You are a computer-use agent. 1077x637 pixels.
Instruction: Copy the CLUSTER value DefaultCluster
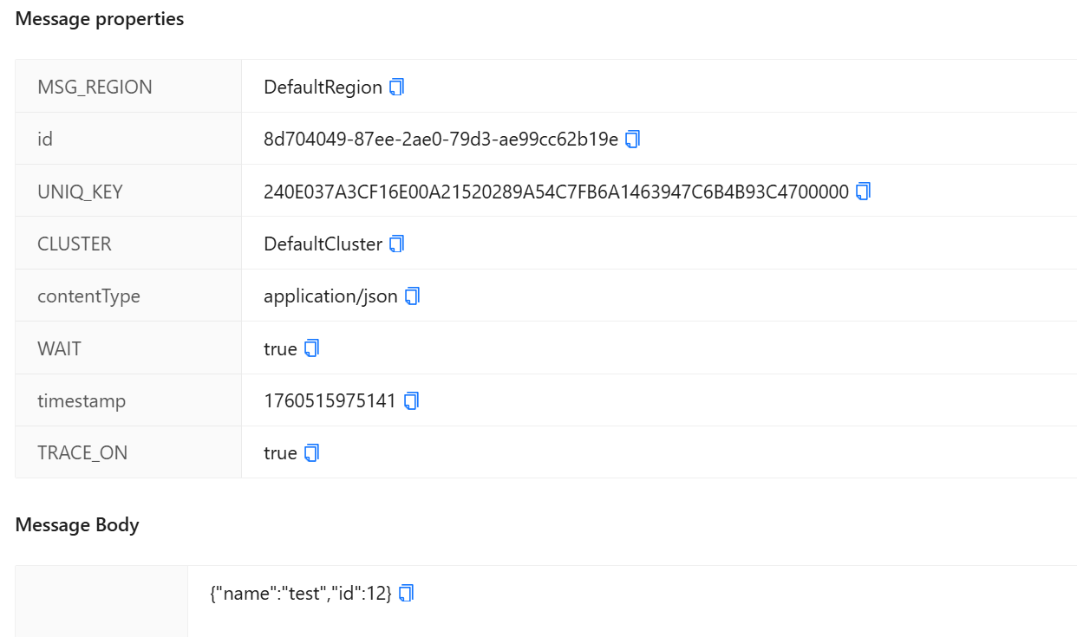pyautogui.click(x=397, y=244)
